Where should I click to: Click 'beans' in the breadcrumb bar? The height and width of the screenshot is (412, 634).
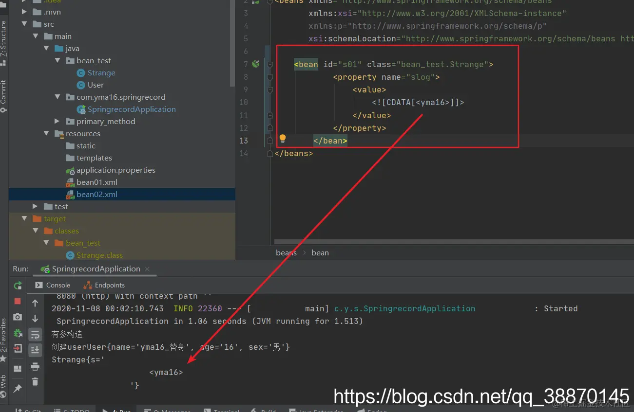coord(286,252)
